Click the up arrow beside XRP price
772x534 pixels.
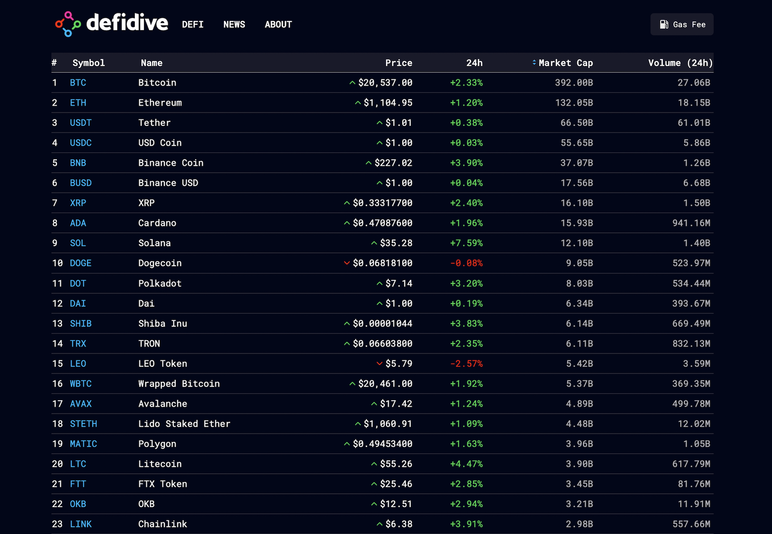(x=347, y=203)
